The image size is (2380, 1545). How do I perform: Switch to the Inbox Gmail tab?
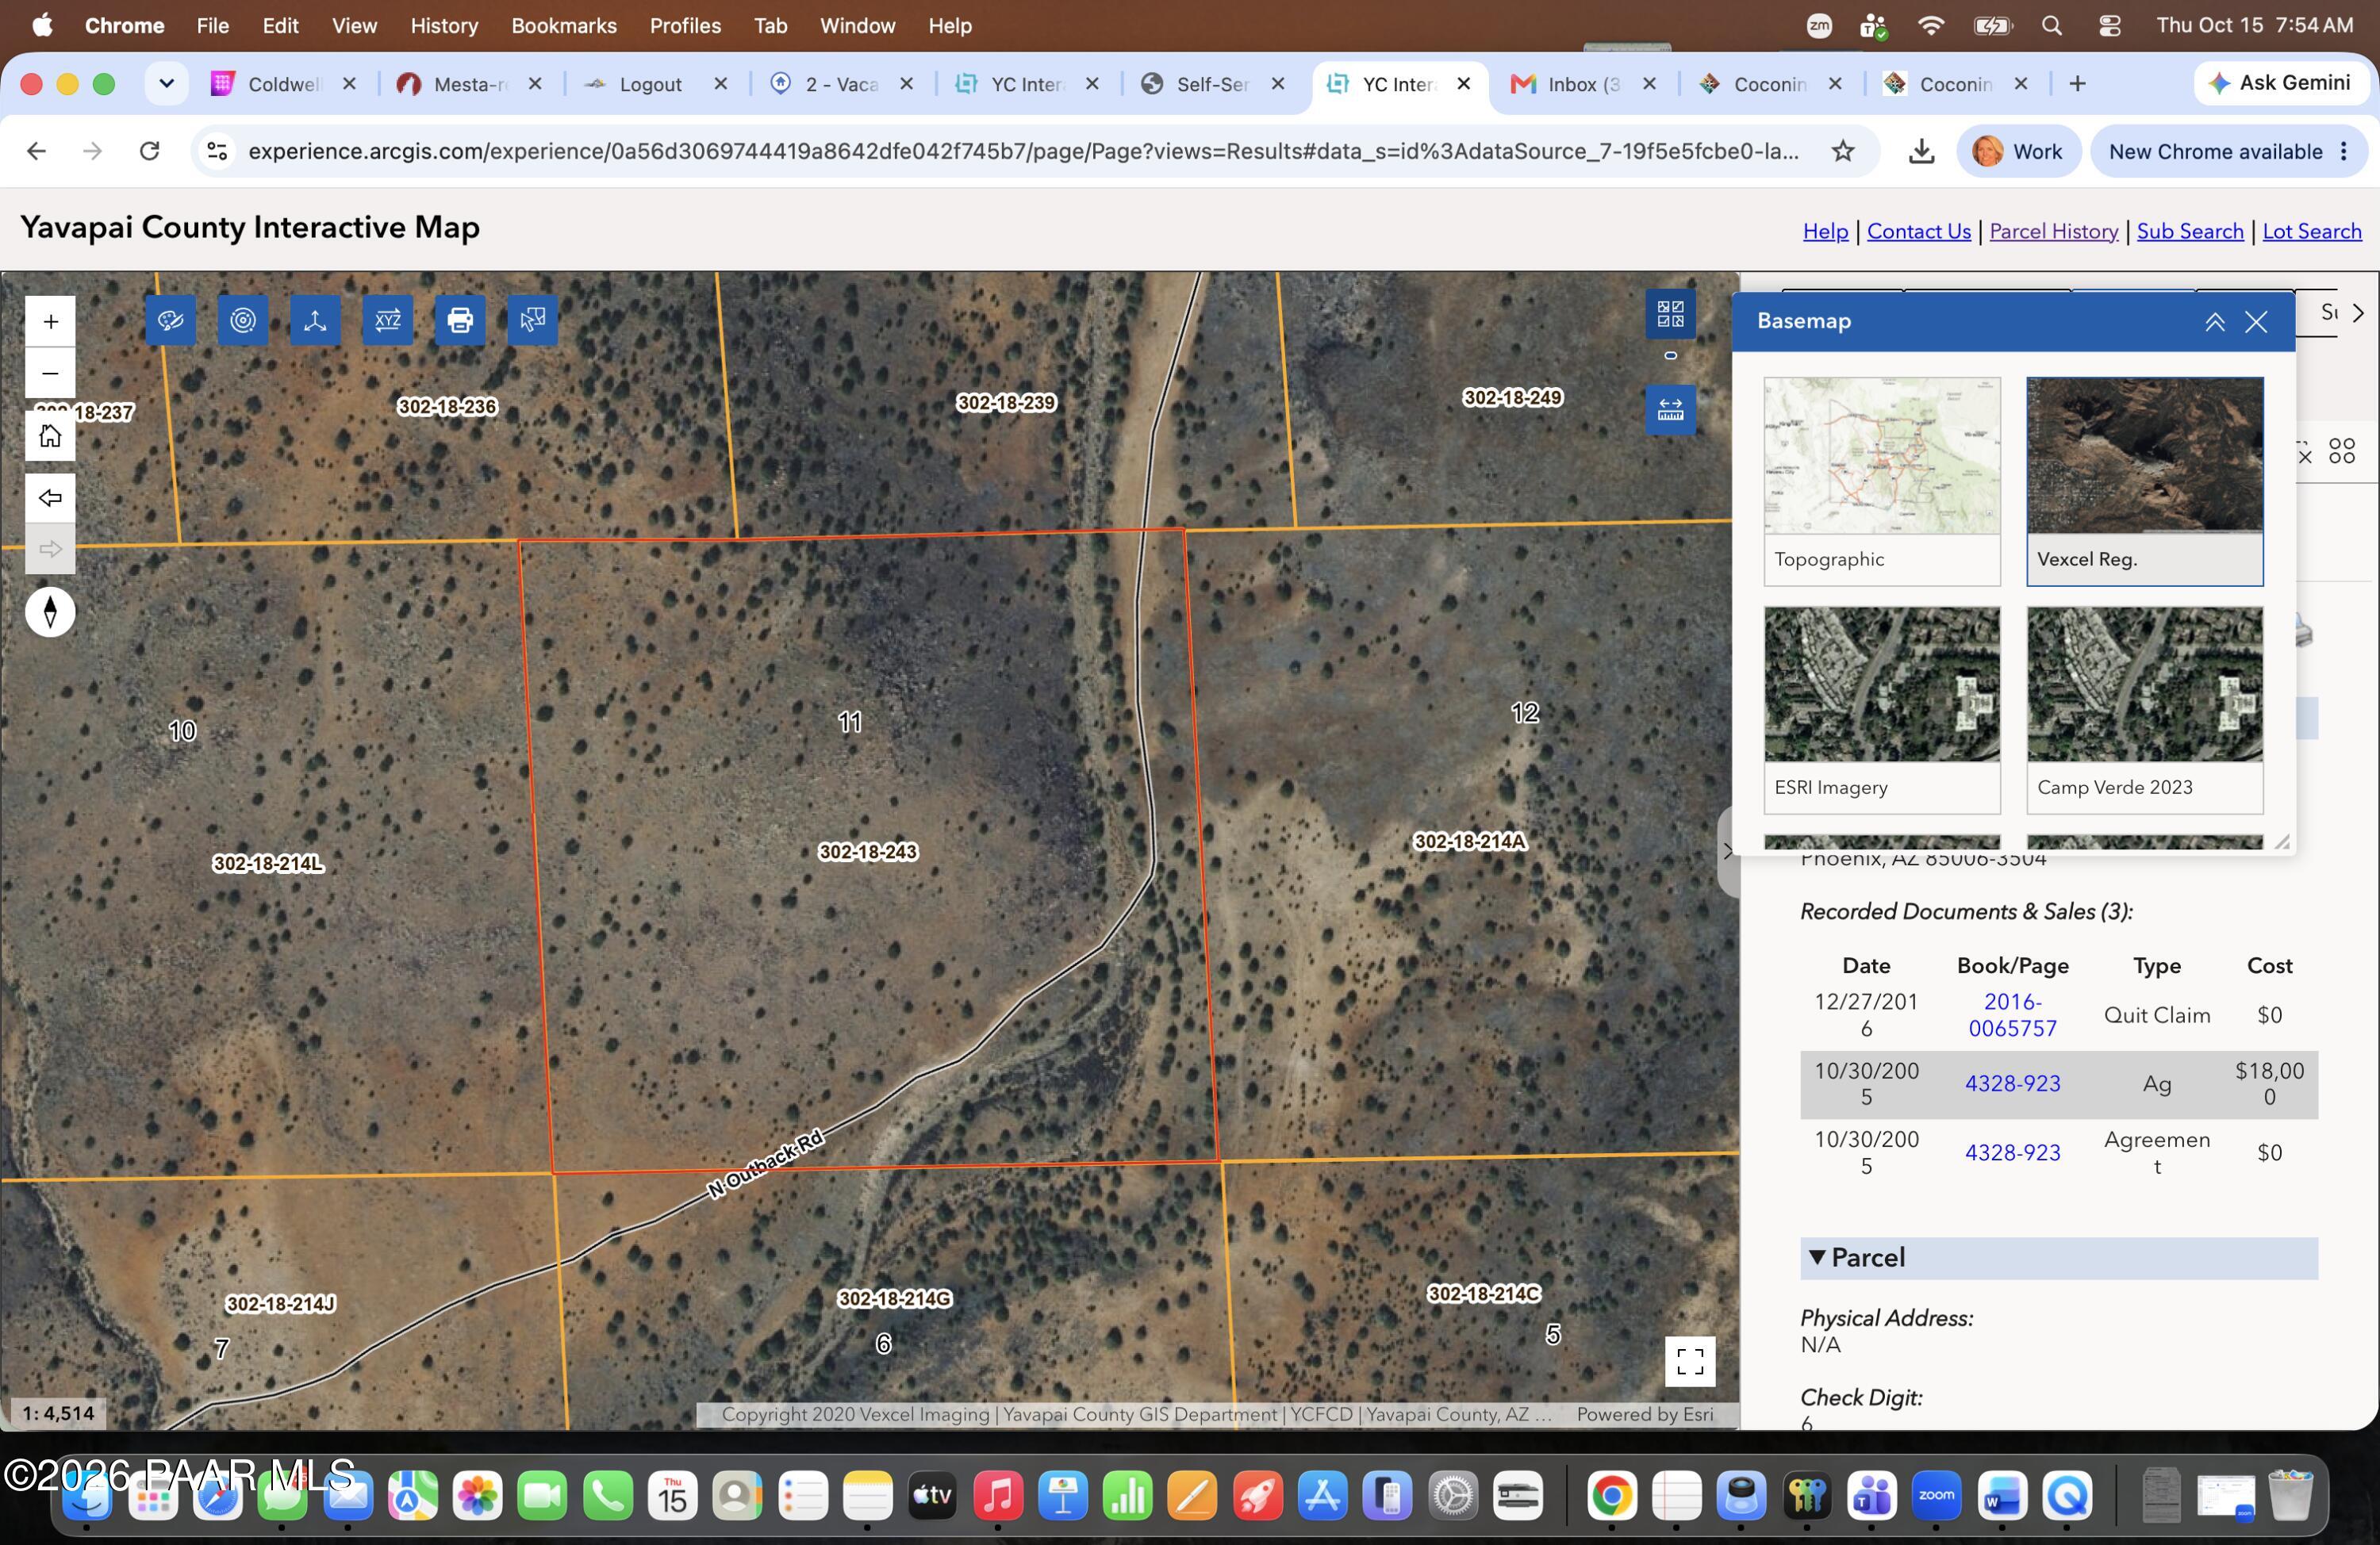[x=1583, y=84]
